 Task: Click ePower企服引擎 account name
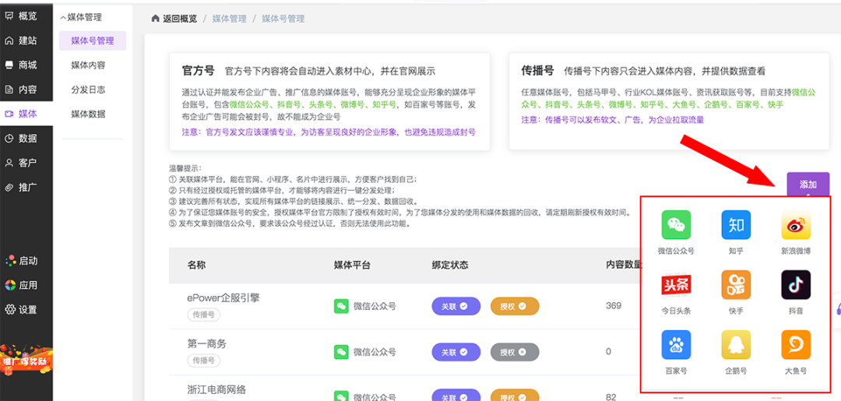click(x=223, y=297)
